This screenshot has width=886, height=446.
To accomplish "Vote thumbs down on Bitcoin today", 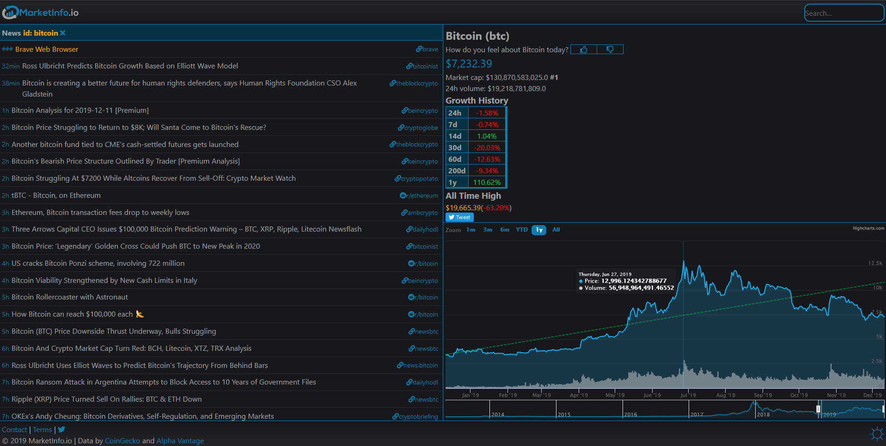I will pos(610,49).
